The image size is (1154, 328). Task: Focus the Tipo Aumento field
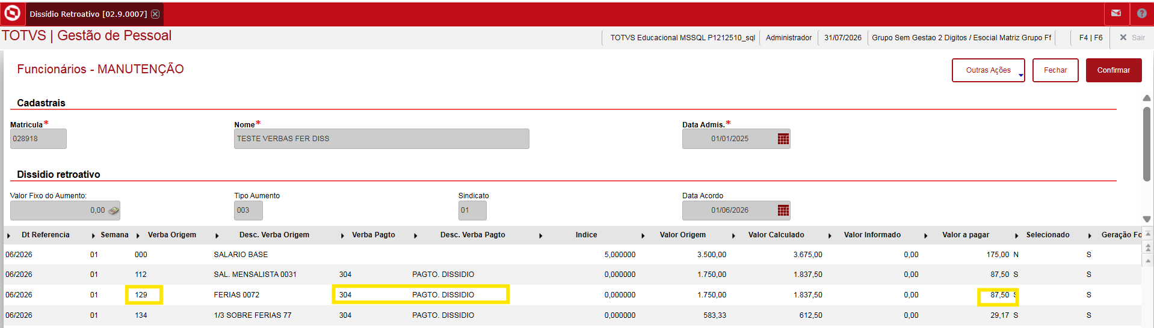(x=248, y=210)
